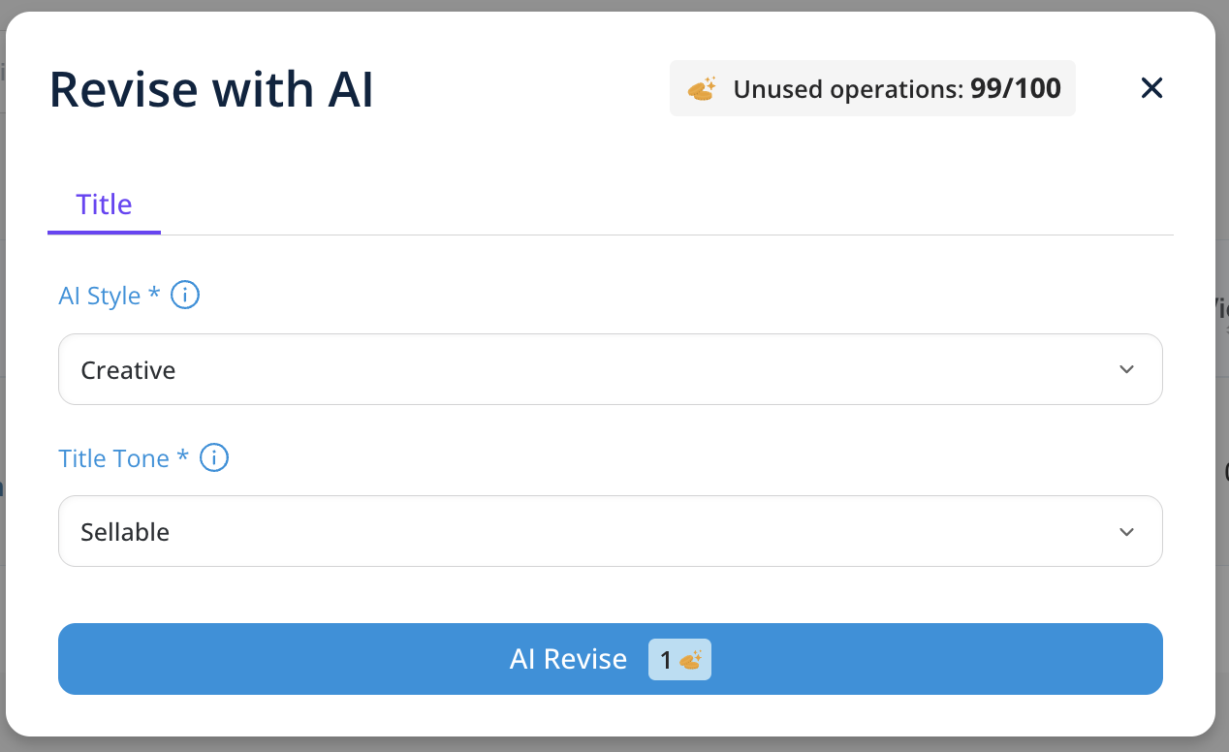This screenshot has height=752, width=1229.
Task: Click the 99/100 operations count
Action: click(1015, 89)
